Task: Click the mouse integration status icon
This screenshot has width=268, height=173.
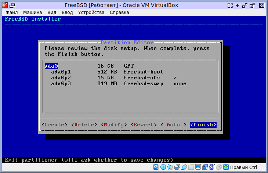Action: coord(219,167)
